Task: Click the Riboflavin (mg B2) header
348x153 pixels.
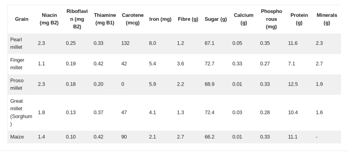Action: click(x=77, y=19)
